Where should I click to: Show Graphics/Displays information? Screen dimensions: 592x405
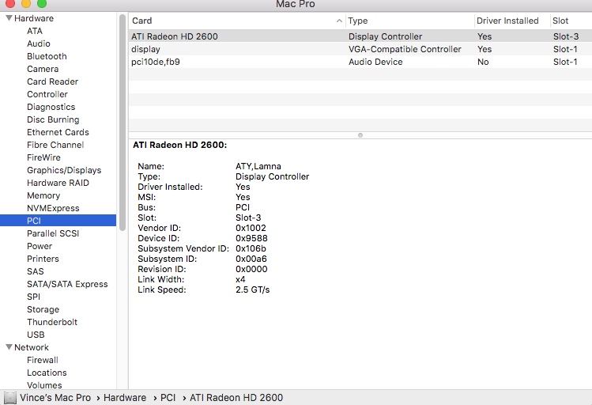(x=64, y=170)
